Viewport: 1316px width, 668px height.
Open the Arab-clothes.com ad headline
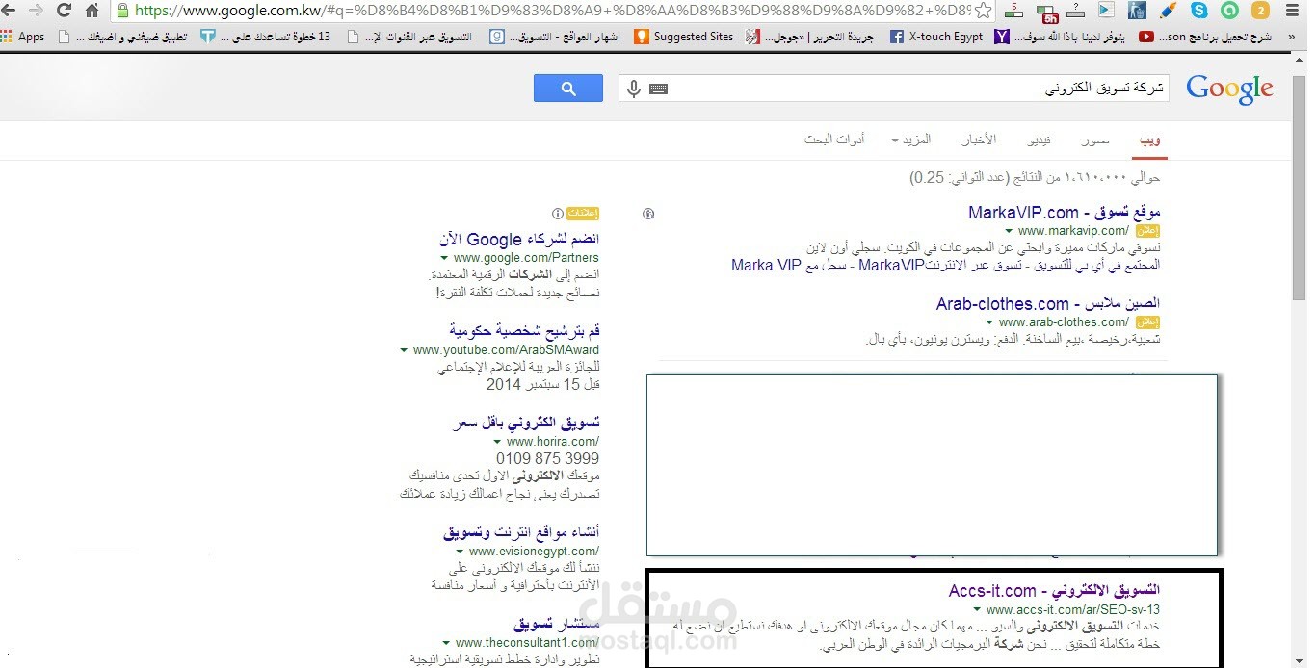point(1048,303)
